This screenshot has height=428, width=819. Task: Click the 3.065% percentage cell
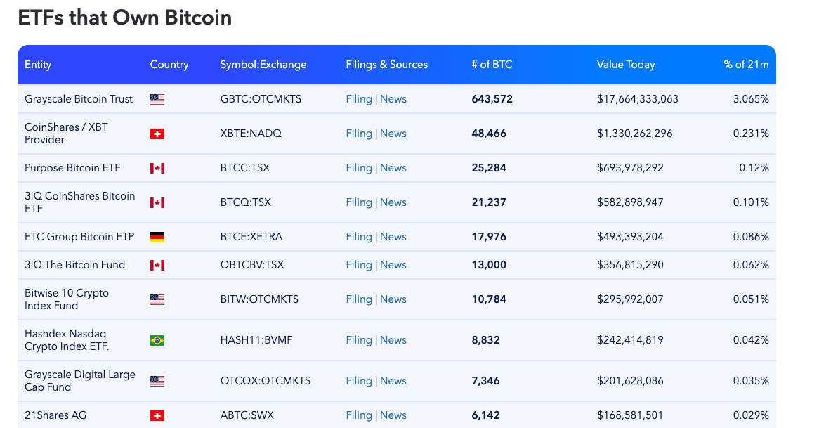[751, 99]
